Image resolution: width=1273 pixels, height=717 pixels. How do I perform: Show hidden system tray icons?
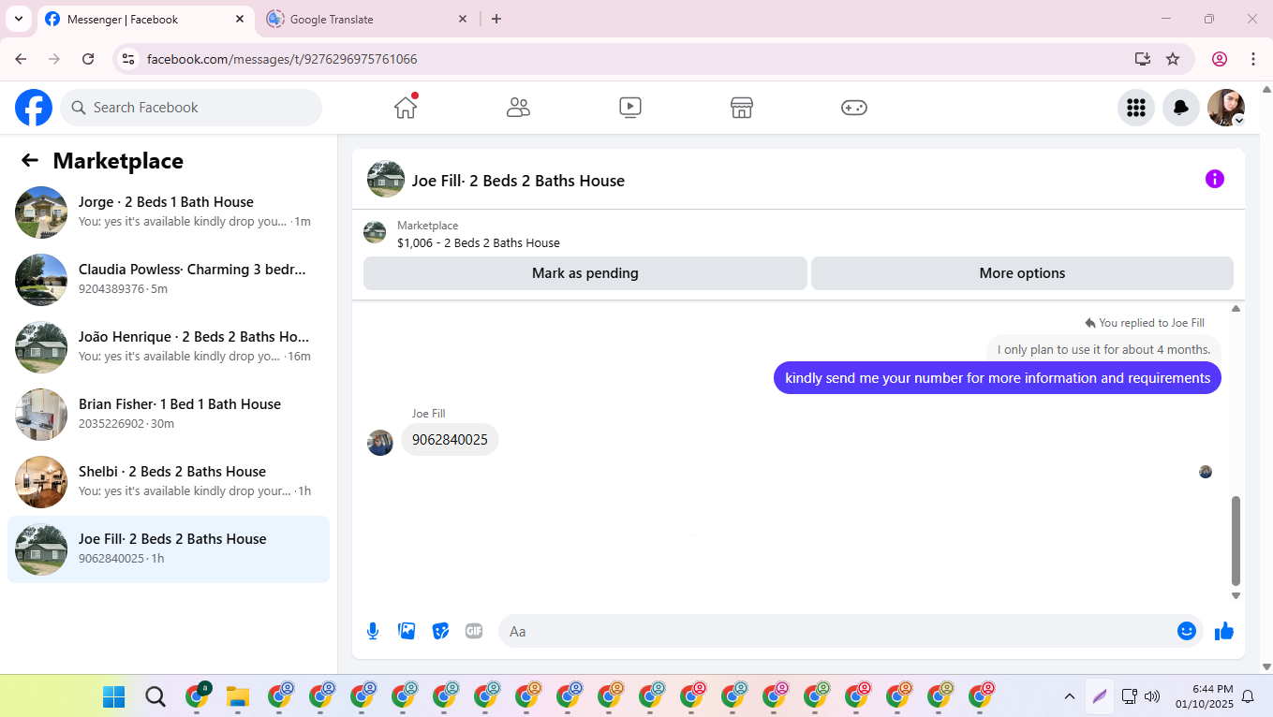point(1069,696)
